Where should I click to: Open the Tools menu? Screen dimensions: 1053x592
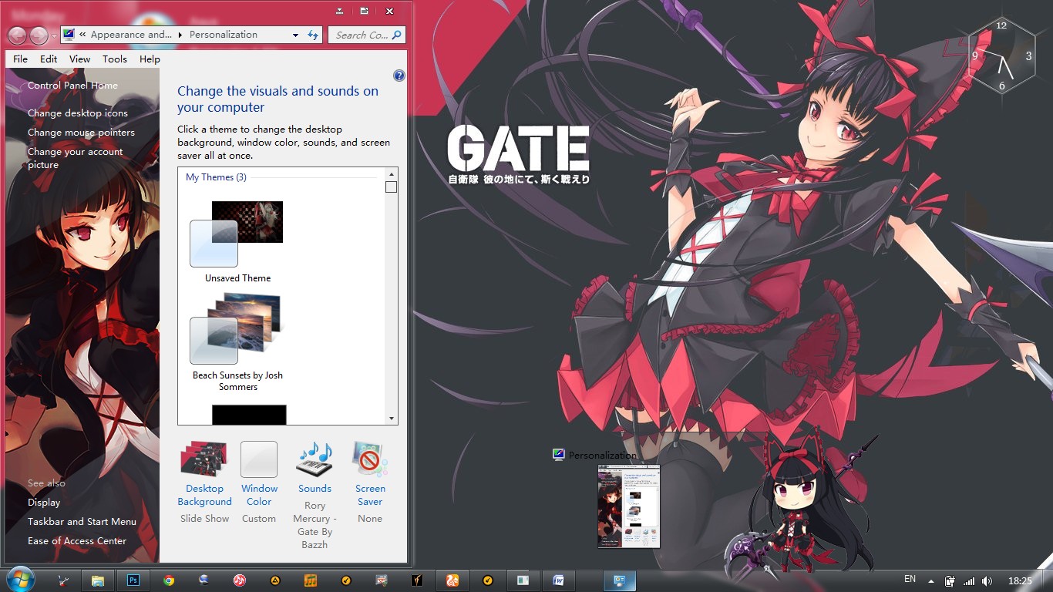click(x=115, y=59)
